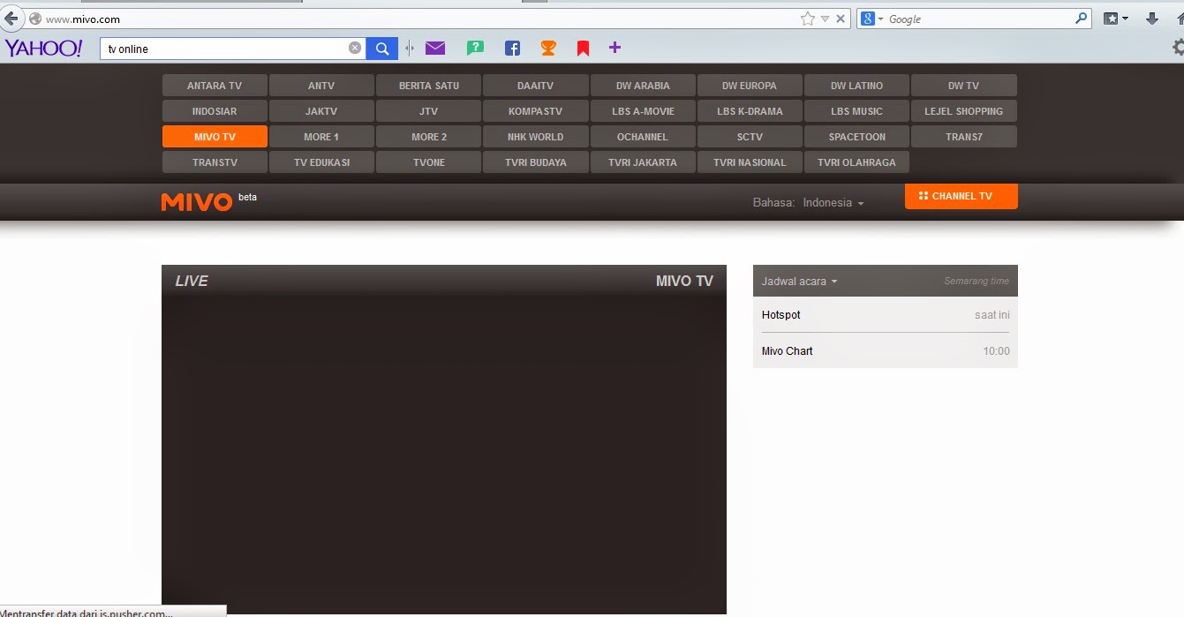Click the toolbar resize handle beside search button

(x=409, y=49)
